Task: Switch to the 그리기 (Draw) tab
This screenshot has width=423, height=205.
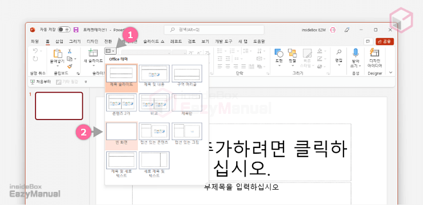Action: [75, 42]
